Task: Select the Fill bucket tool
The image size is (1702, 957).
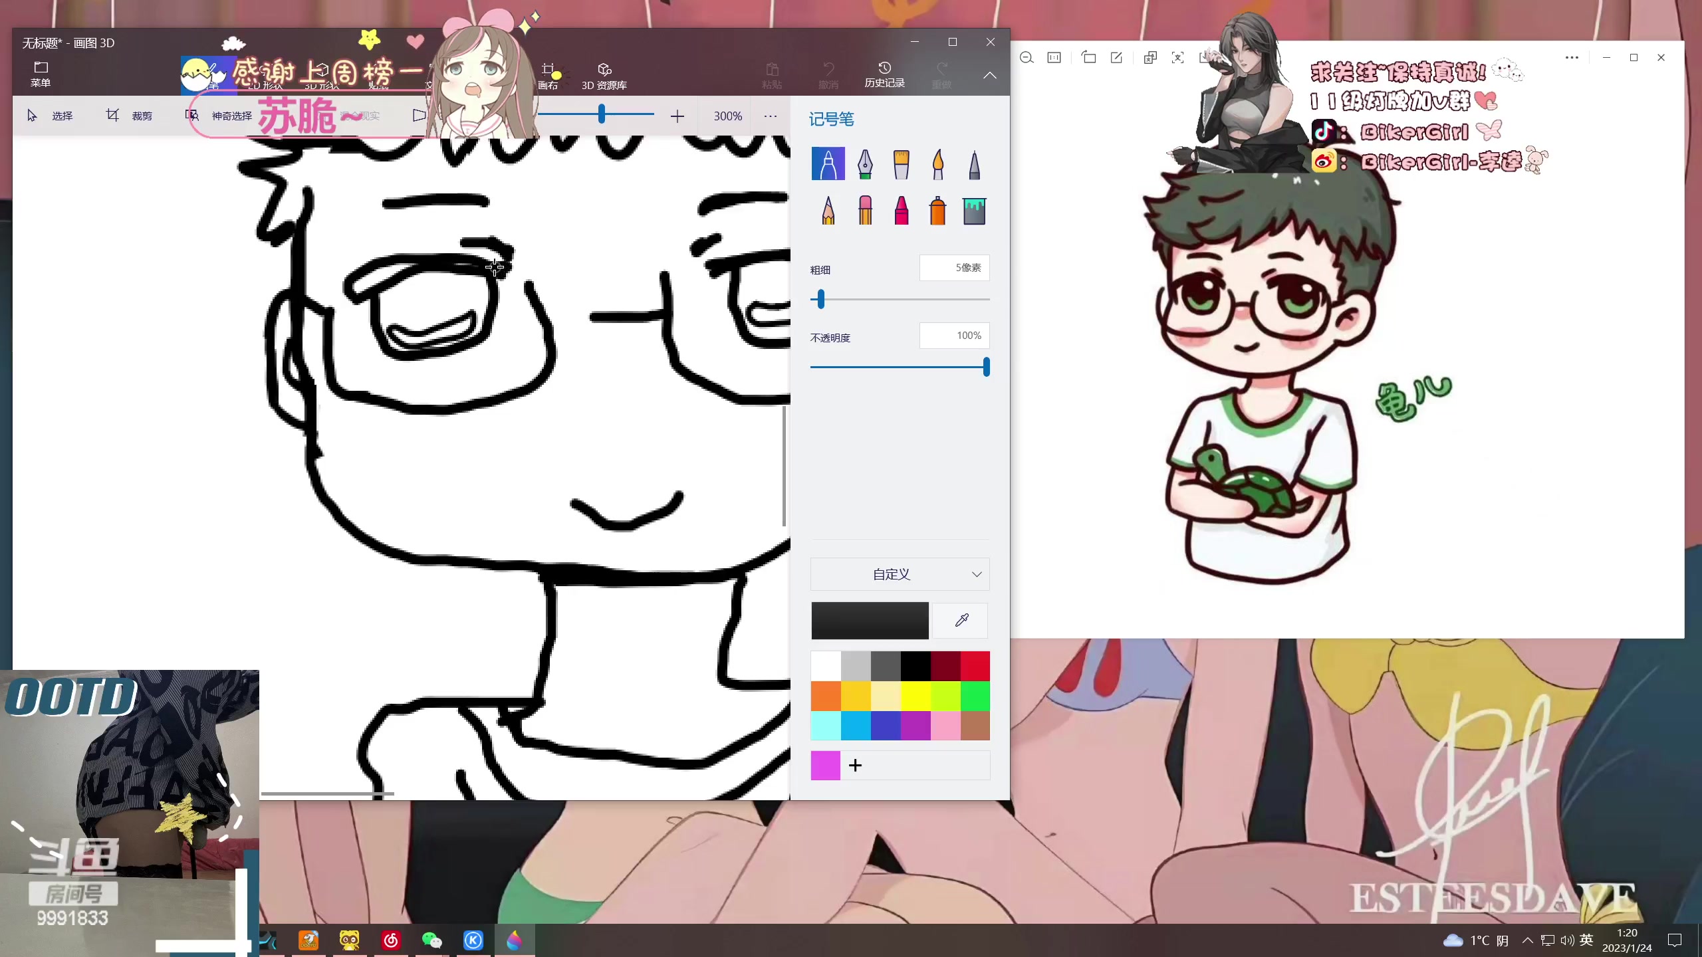Action: 974,211
